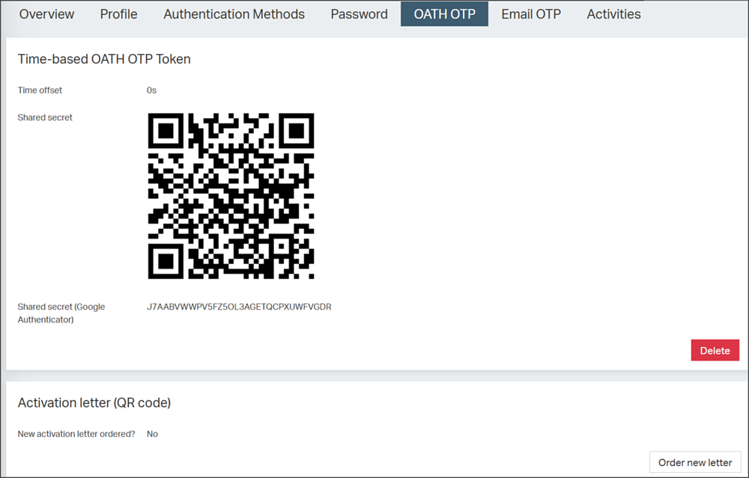The image size is (749, 478).
Task: Click the New activation letter ordered? label
Action: pos(76,434)
